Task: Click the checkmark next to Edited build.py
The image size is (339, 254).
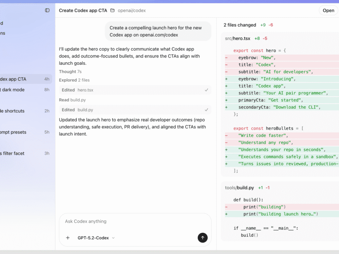Action: [206, 110]
